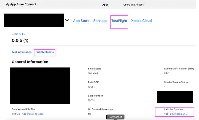The width and height of the screenshot is (199, 120).
Task: Open App Store File Sizes link
Action: click(x=33, y=114)
